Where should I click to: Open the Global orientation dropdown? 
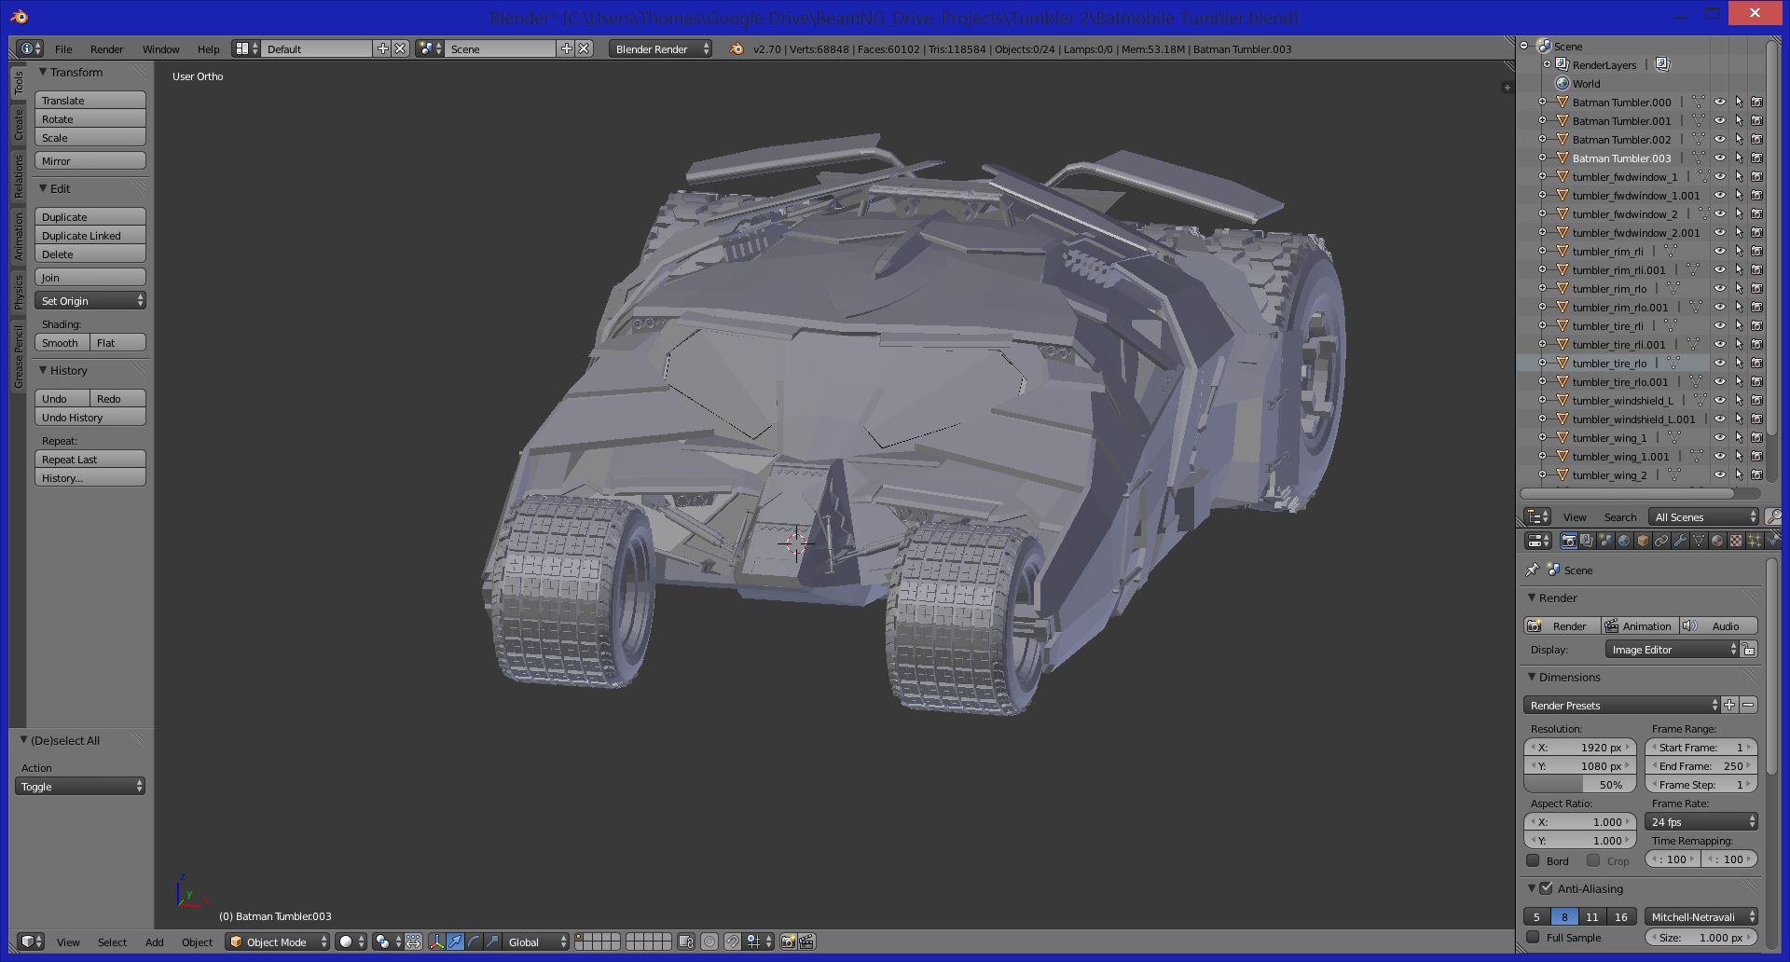536,941
